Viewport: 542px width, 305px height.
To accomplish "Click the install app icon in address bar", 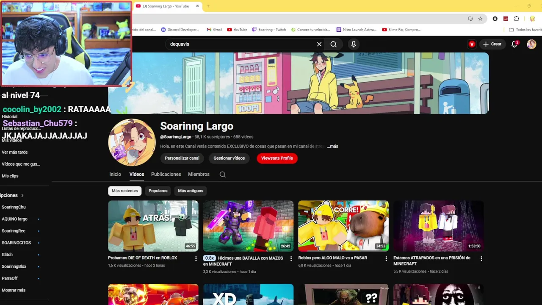I will pyautogui.click(x=471, y=19).
